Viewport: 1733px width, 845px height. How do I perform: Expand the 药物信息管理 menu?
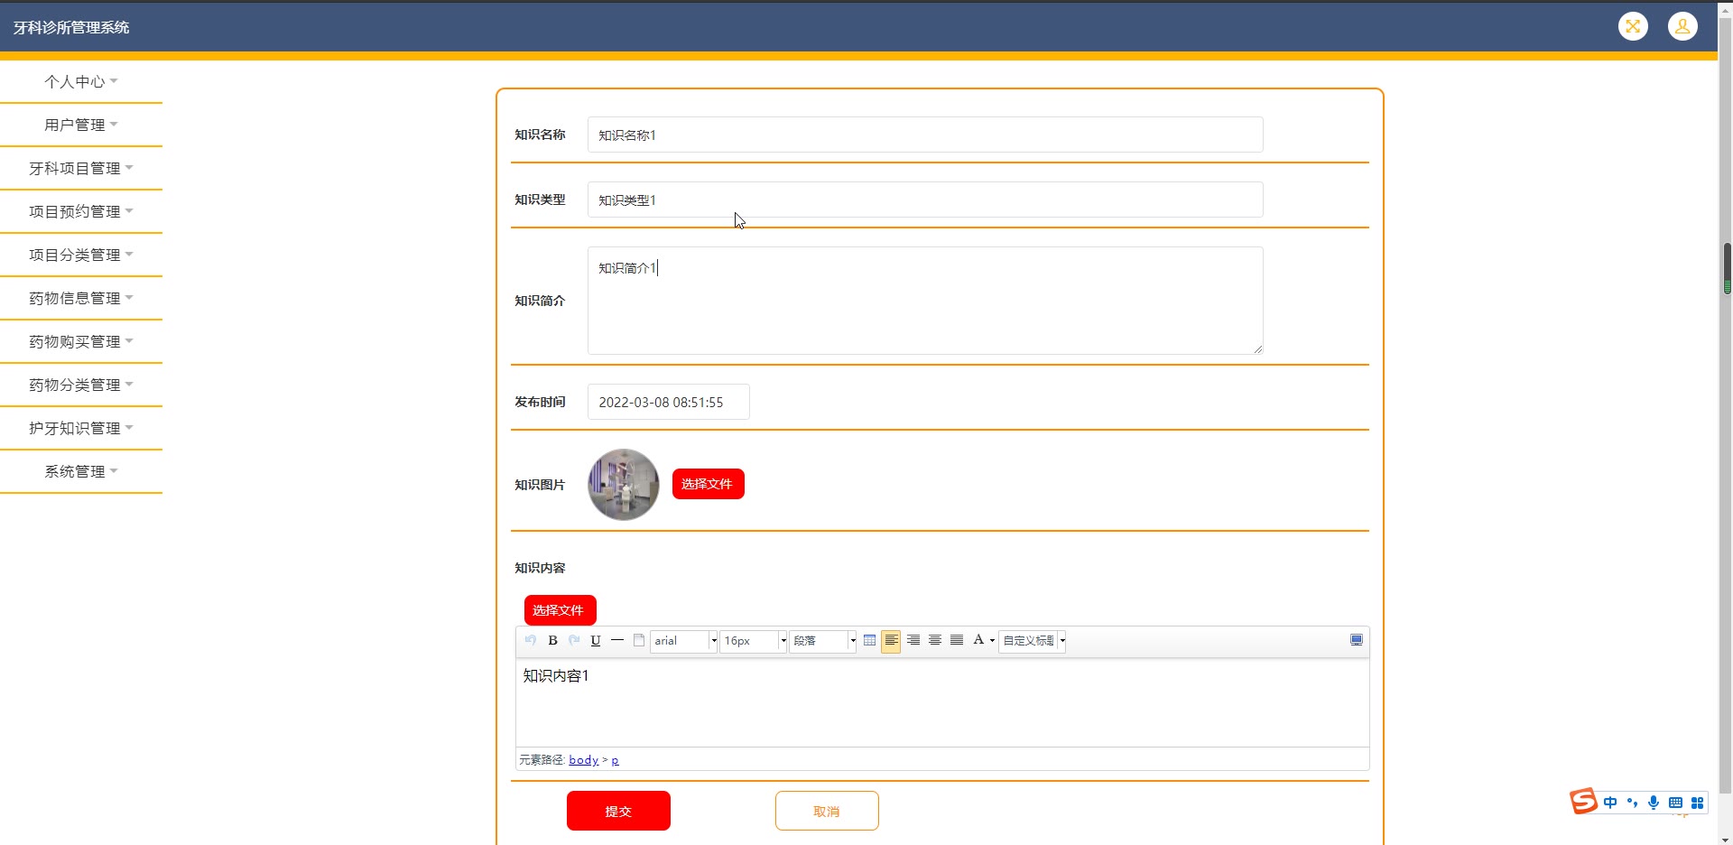(81, 298)
